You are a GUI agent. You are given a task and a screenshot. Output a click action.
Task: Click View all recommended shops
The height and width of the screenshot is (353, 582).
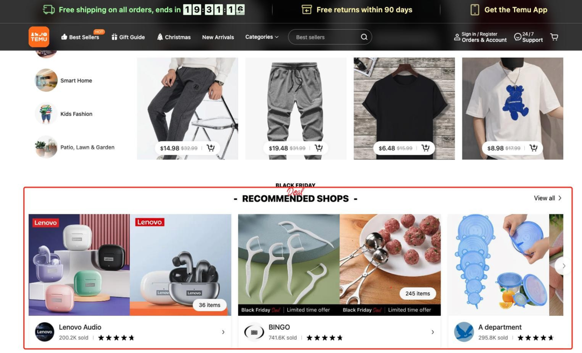point(548,198)
